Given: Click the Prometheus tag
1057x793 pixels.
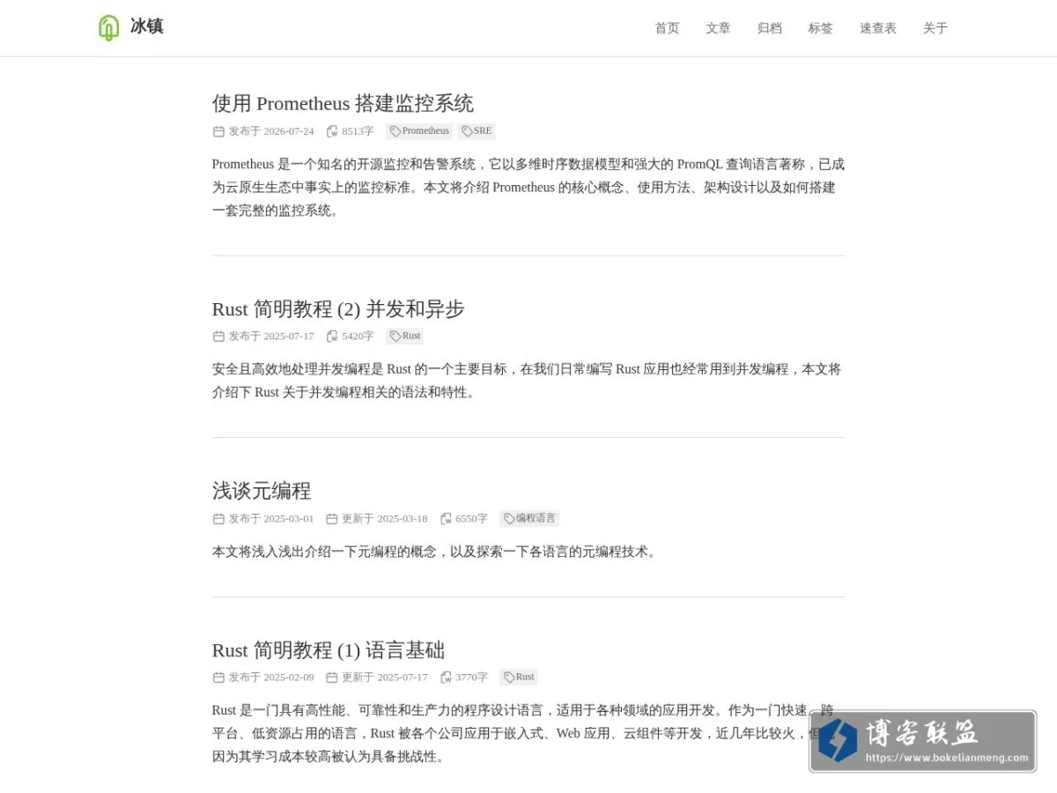Looking at the screenshot, I should (419, 131).
